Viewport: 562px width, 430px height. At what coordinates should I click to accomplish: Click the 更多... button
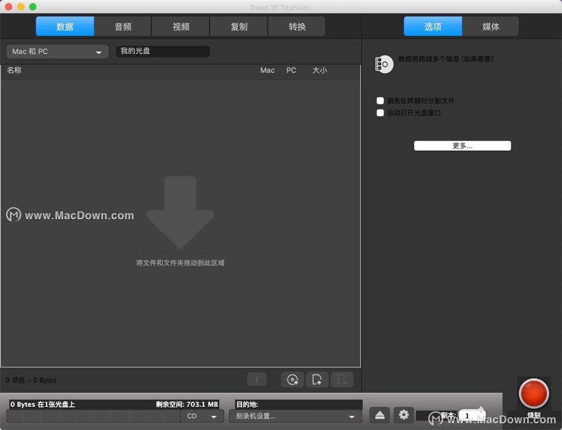point(462,145)
